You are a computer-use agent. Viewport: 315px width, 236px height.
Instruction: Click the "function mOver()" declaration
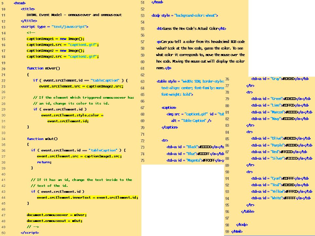pos(43,68)
